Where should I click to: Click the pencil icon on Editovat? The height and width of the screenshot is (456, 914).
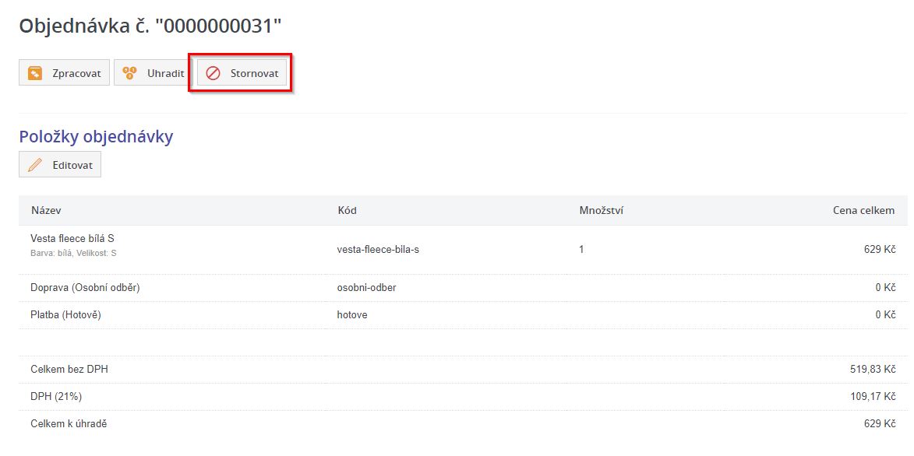click(35, 165)
